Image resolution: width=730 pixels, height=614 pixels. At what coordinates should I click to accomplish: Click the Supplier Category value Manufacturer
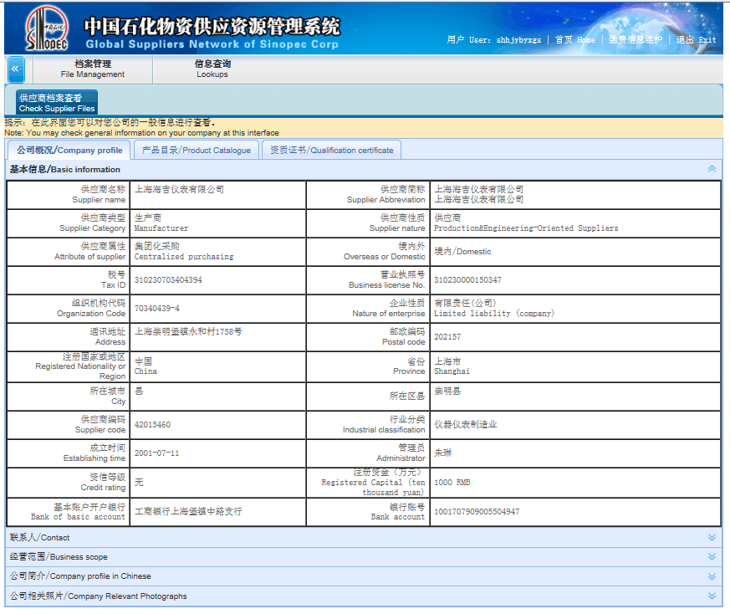pyautogui.click(x=161, y=228)
